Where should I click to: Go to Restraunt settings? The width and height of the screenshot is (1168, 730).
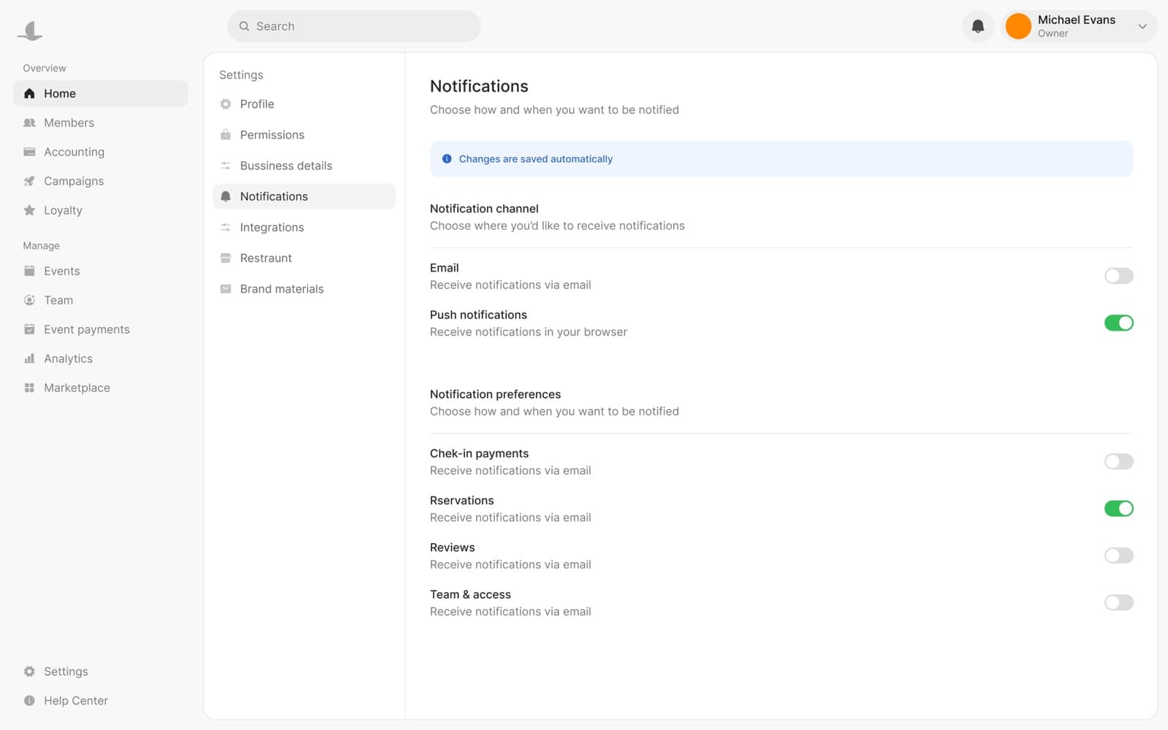[x=304, y=258]
